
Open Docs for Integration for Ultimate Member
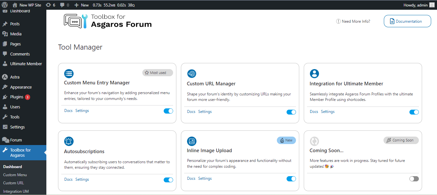click(x=314, y=112)
